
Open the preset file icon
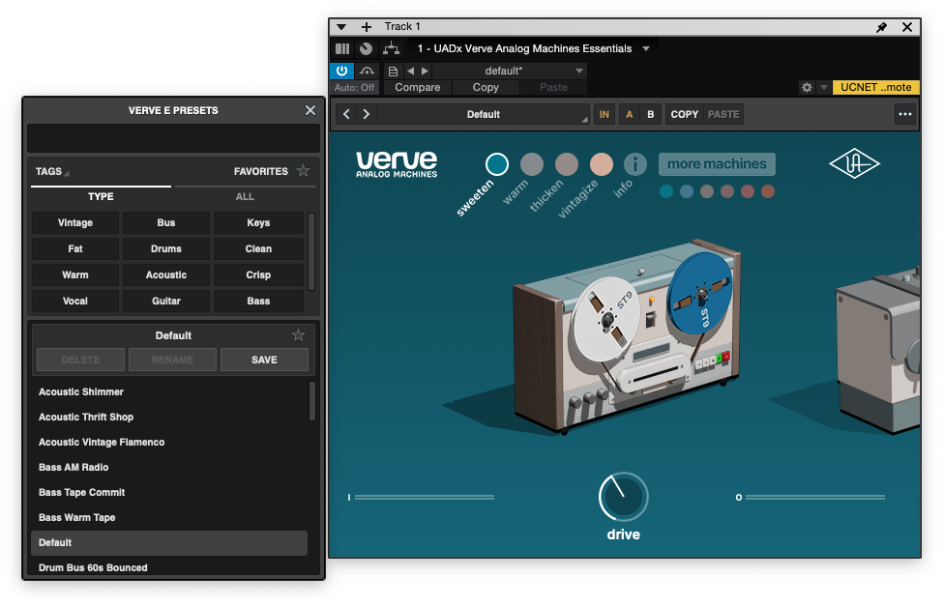click(x=393, y=71)
